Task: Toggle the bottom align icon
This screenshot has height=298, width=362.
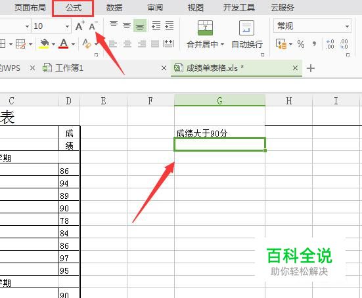Action: (140, 26)
